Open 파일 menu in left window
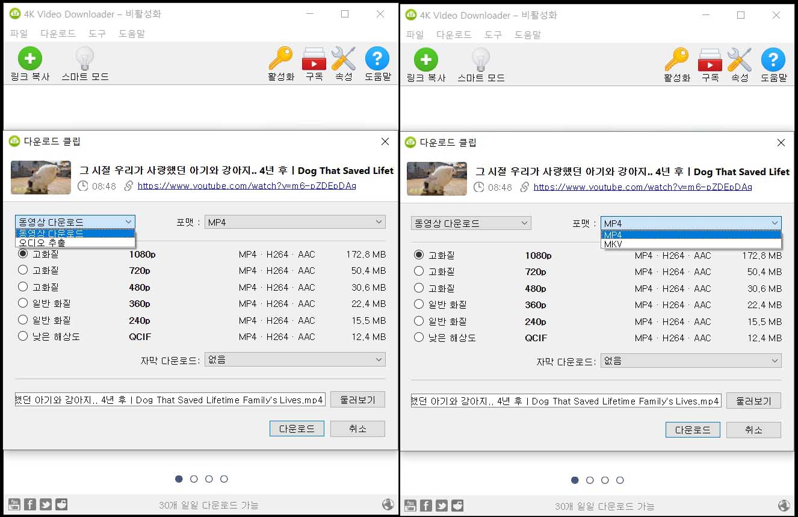The height and width of the screenshot is (517, 798). (19, 34)
